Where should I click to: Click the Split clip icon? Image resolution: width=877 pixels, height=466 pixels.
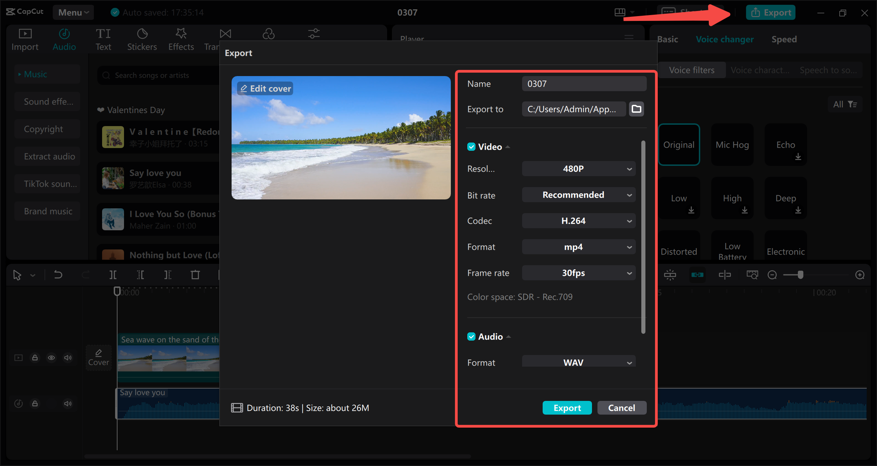click(113, 274)
